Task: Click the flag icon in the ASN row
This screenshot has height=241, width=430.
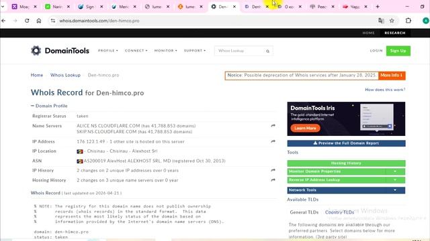Action: point(80,161)
